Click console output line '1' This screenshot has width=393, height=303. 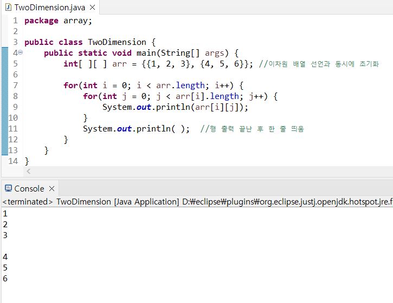pos(5,214)
